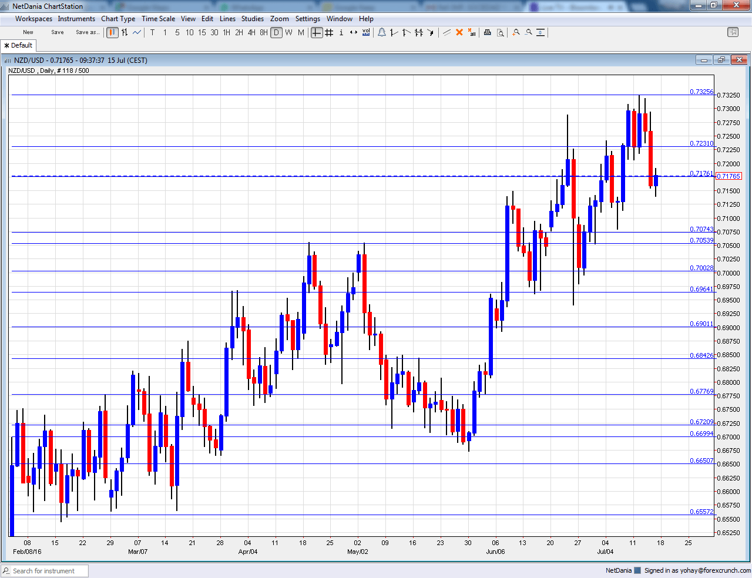This screenshot has height=578, width=752.
Task: Open the volume indicator icon
Action: point(366,33)
